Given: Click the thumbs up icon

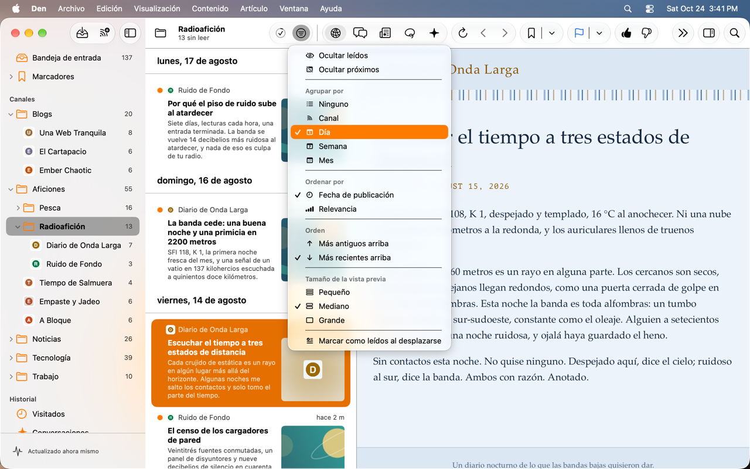Looking at the screenshot, I should [x=626, y=33].
